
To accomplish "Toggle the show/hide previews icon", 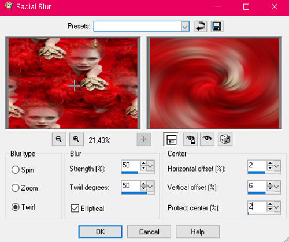I will (x=171, y=139).
